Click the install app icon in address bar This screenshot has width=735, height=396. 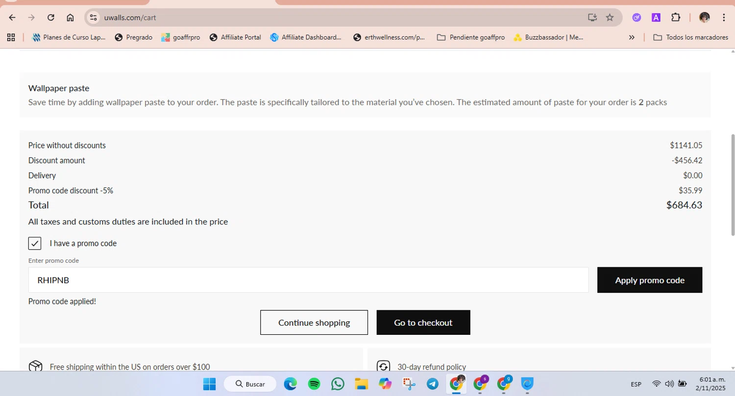coord(592,18)
